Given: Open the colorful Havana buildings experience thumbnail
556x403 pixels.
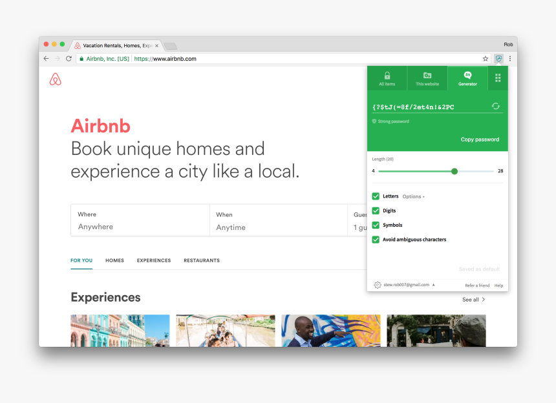Looking at the screenshot, I should click(x=120, y=331).
